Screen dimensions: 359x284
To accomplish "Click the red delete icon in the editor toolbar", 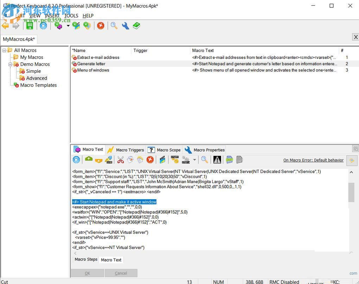I will [150, 159].
